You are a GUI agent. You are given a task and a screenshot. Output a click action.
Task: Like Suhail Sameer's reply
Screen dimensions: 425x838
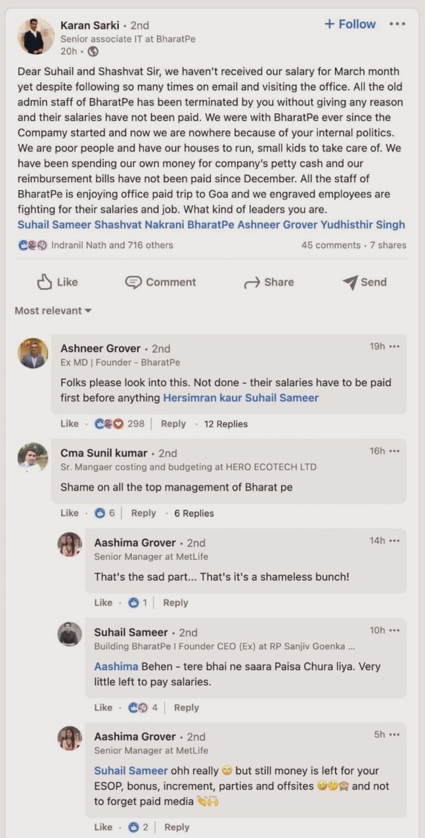[103, 708]
